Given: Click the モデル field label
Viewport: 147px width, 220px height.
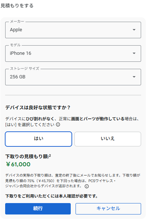Looking at the screenshot, I should pos(15,45).
